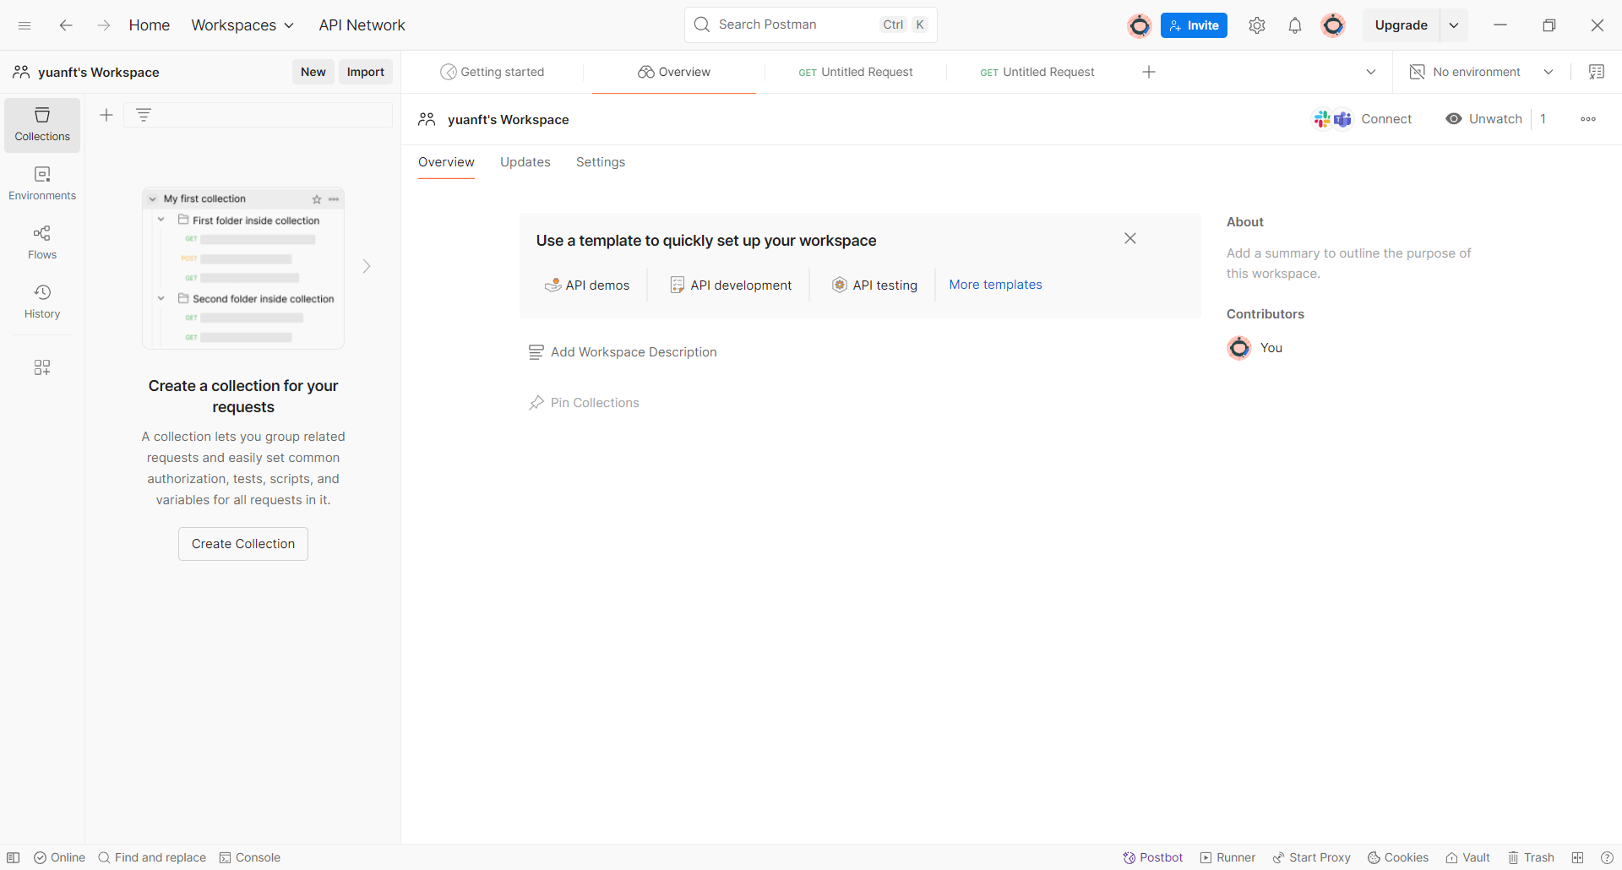Click the filter icon in collections search
This screenshot has width=1622, height=870.
[x=144, y=115]
